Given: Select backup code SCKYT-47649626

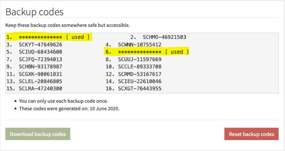Looking at the screenshot, I should (40, 45).
